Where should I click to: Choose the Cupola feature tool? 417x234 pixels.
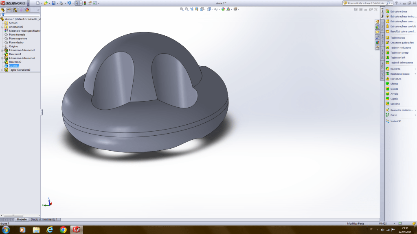(394, 99)
